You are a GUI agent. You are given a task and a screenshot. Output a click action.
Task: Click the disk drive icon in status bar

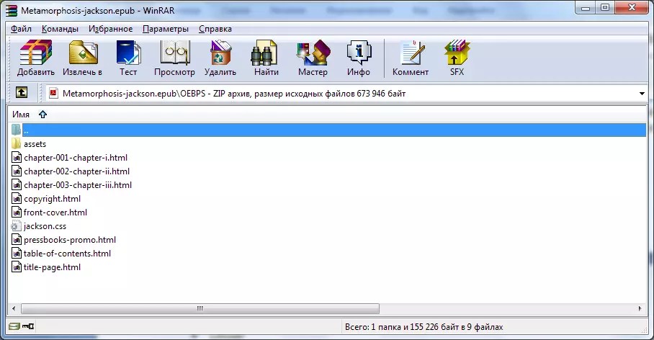(14, 326)
